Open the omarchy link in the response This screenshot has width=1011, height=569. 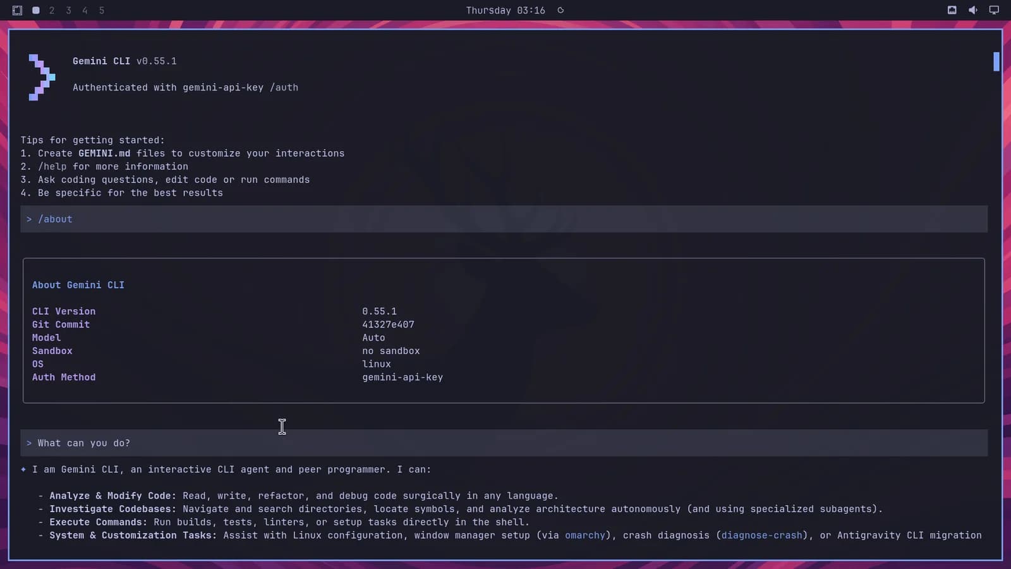click(585, 535)
